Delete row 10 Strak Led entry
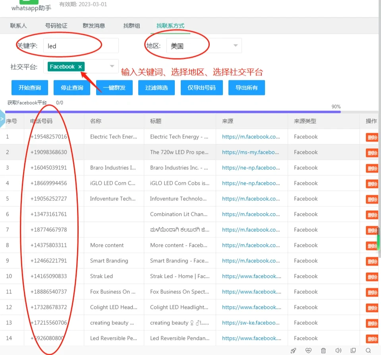The width and height of the screenshot is (381, 355). pos(372,277)
